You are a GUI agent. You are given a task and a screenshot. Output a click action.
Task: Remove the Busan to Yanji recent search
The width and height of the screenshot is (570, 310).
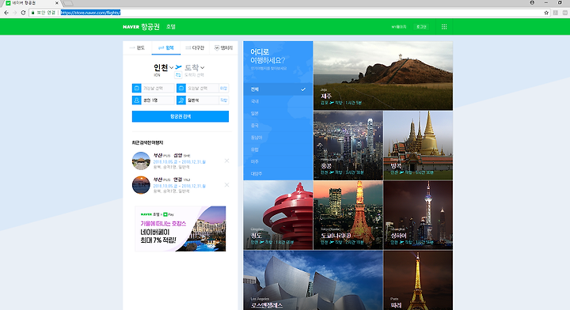point(227,185)
